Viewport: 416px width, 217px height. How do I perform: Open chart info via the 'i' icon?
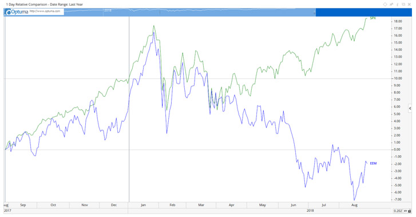pyautogui.click(x=398, y=4)
